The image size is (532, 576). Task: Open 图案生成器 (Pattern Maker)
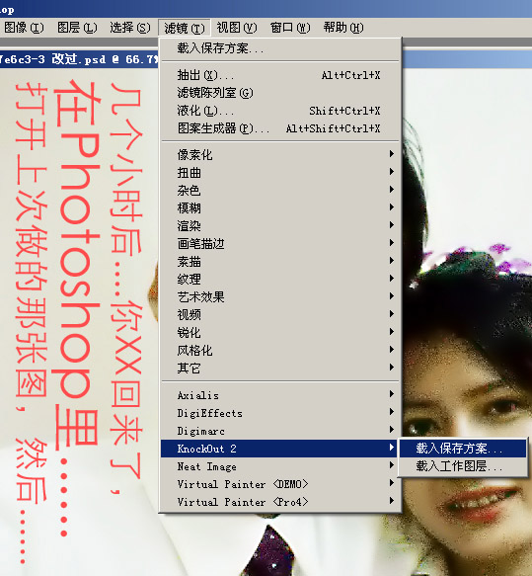280,128
